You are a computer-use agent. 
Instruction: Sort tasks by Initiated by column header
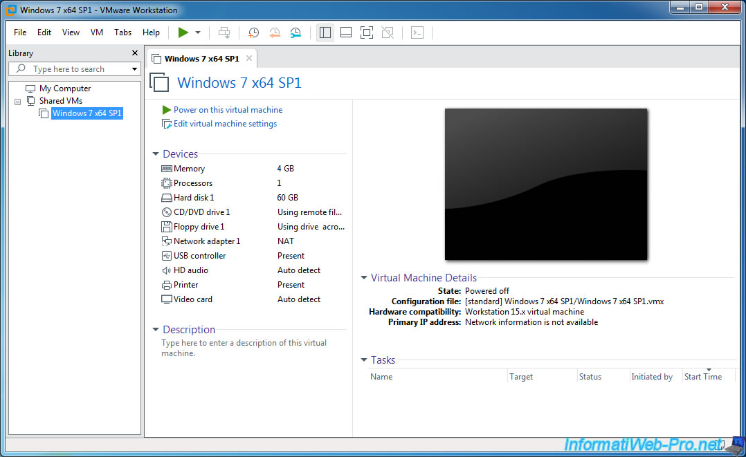[652, 377]
